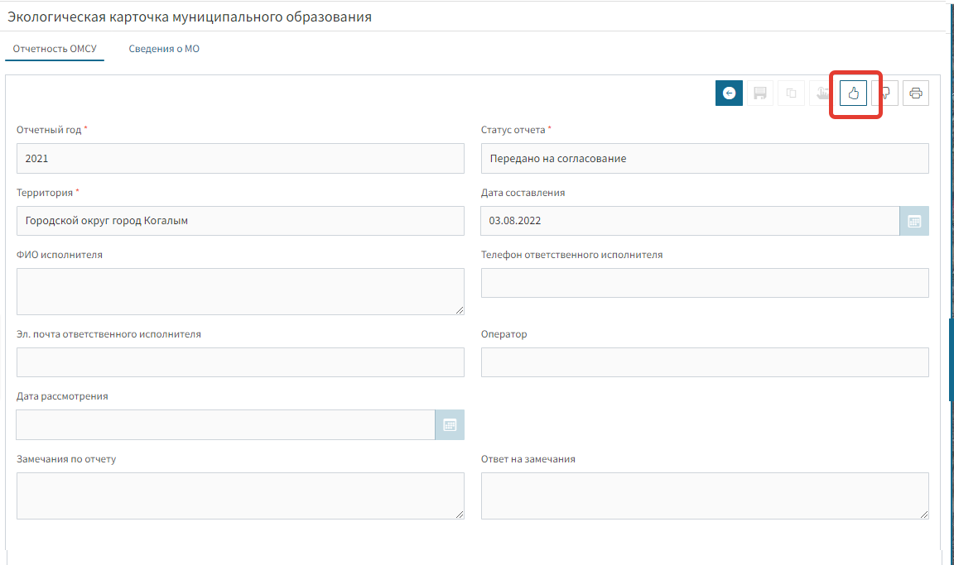Click the greyed-out pointing hand icon
The image size is (954, 565).
point(822,93)
